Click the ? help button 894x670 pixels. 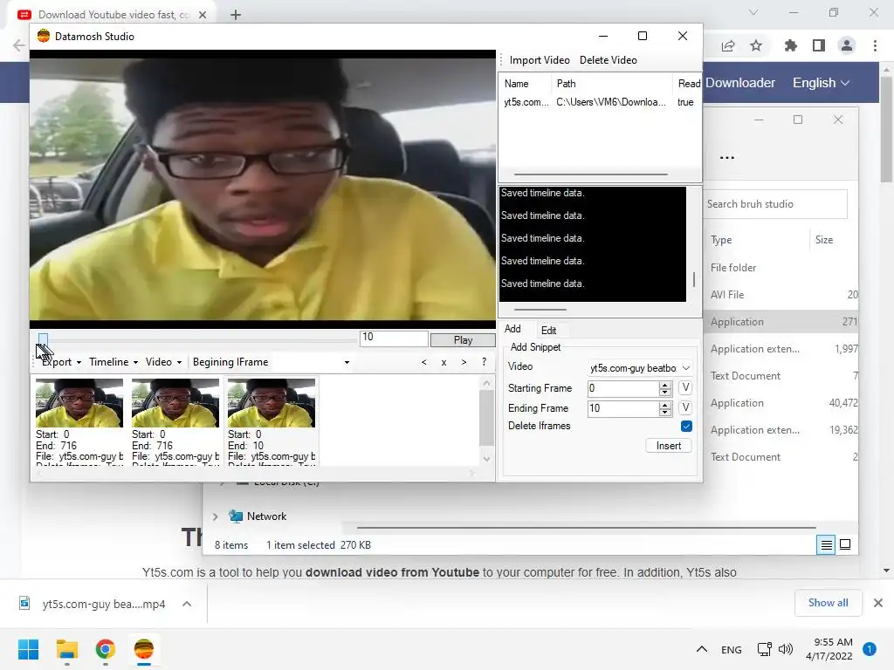tap(484, 362)
